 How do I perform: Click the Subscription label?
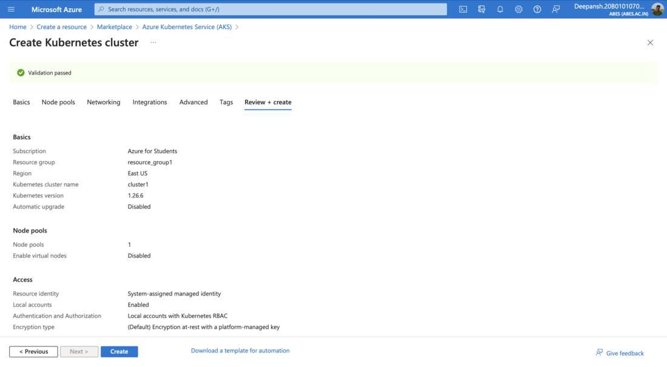point(29,151)
